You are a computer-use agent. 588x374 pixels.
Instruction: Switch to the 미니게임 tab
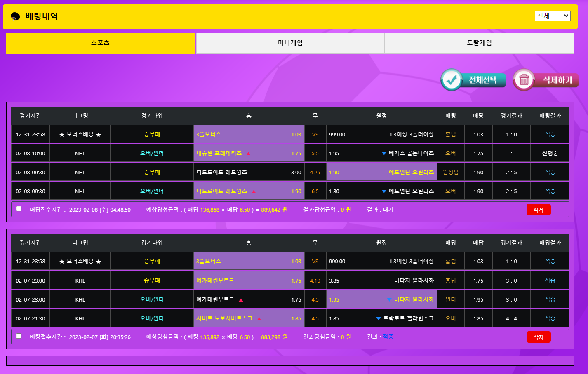point(290,43)
